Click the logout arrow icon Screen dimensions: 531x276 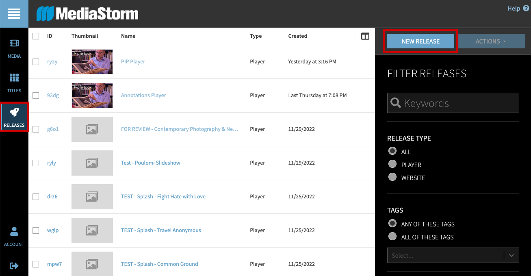click(x=14, y=266)
